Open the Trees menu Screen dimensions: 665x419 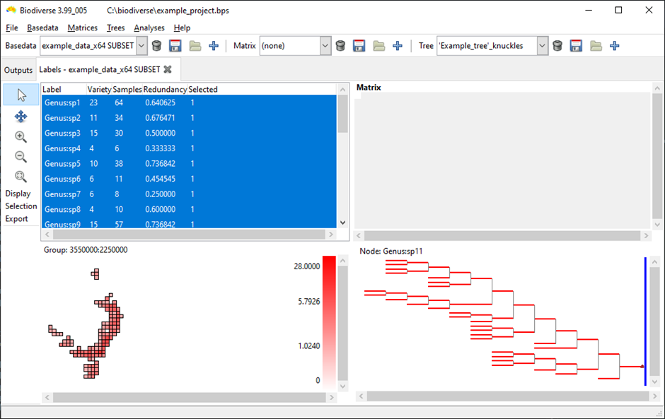pyautogui.click(x=115, y=28)
